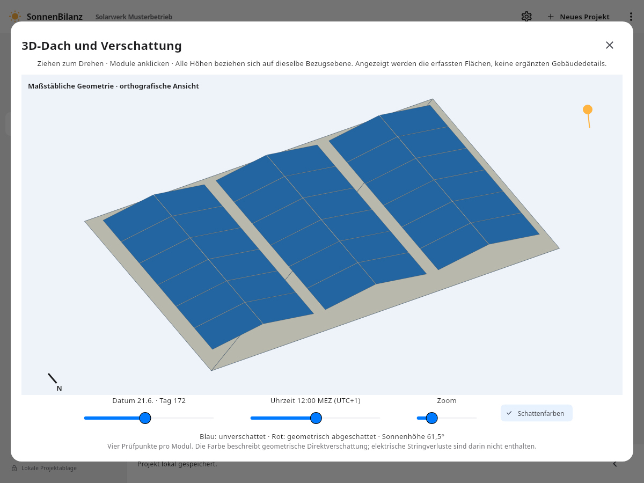Viewport: 644px width, 483px height.
Task: Click the north compass indicator
Action: (54, 382)
